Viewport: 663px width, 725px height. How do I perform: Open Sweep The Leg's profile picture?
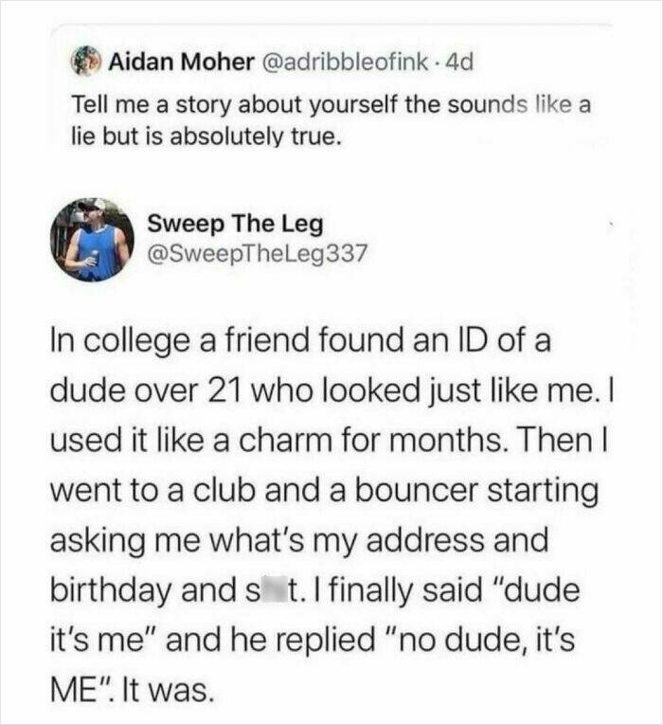click(92, 239)
